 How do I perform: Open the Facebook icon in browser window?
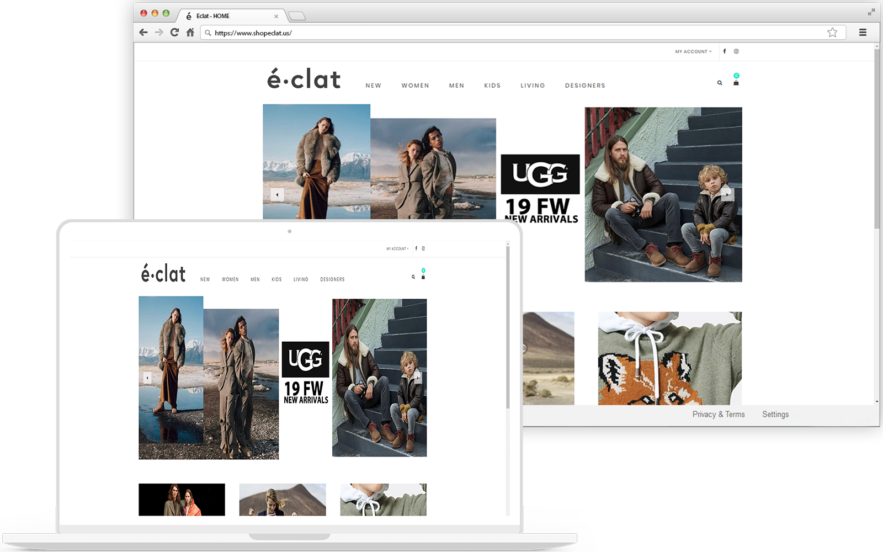tap(725, 51)
